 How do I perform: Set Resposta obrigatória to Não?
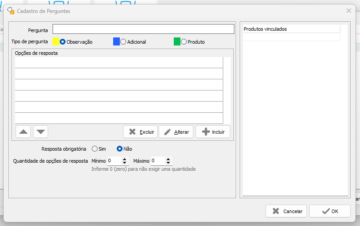coord(119,149)
